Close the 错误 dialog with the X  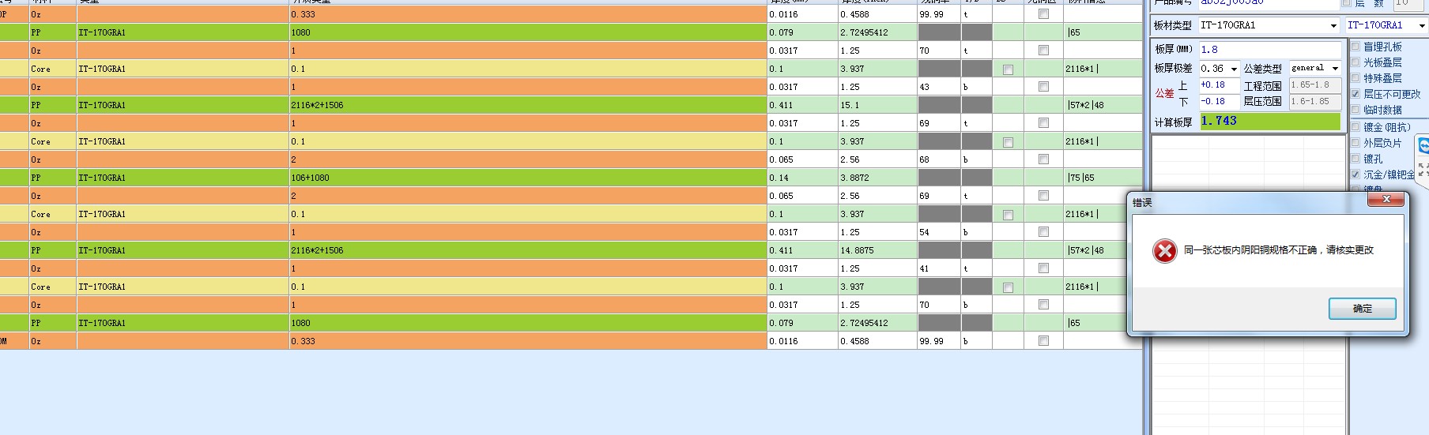[1386, 200]
